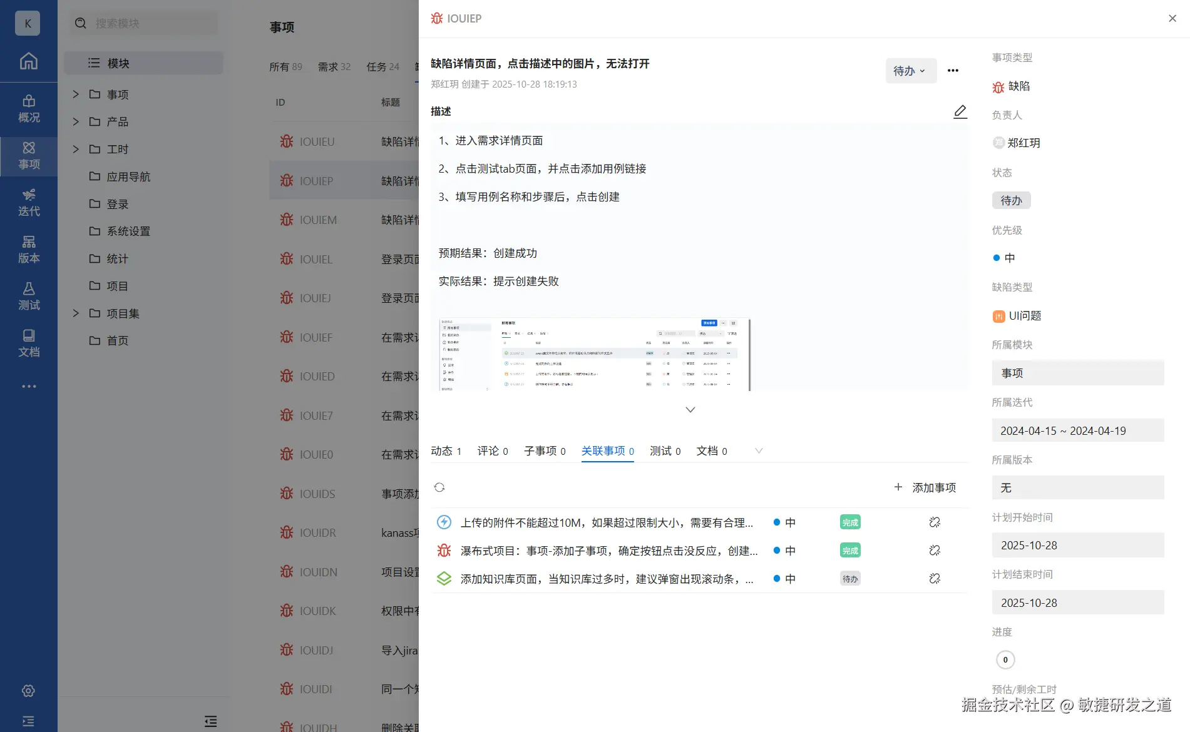Image resolution: width=1190 pixels, height=732 pixels.
Task: Open the IOUIEM row in the list
Action: (344, 220)
